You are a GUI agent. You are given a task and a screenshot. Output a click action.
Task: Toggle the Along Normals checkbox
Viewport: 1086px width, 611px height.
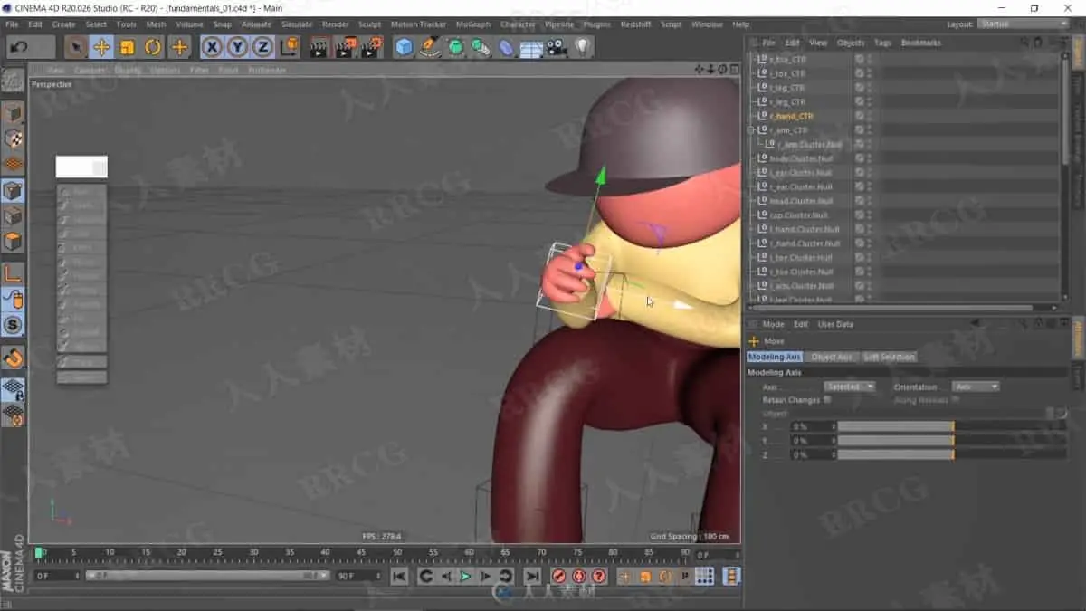click(x=956, y=400)
